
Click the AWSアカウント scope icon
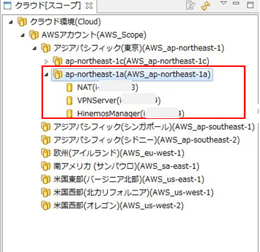coord(34,35)
